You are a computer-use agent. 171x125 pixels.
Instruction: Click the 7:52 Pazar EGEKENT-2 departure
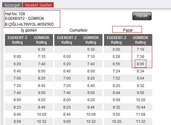coord(116,78)
